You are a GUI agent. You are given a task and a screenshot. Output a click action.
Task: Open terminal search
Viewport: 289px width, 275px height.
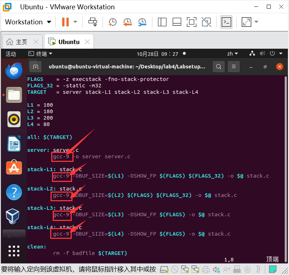click(219, 67)
